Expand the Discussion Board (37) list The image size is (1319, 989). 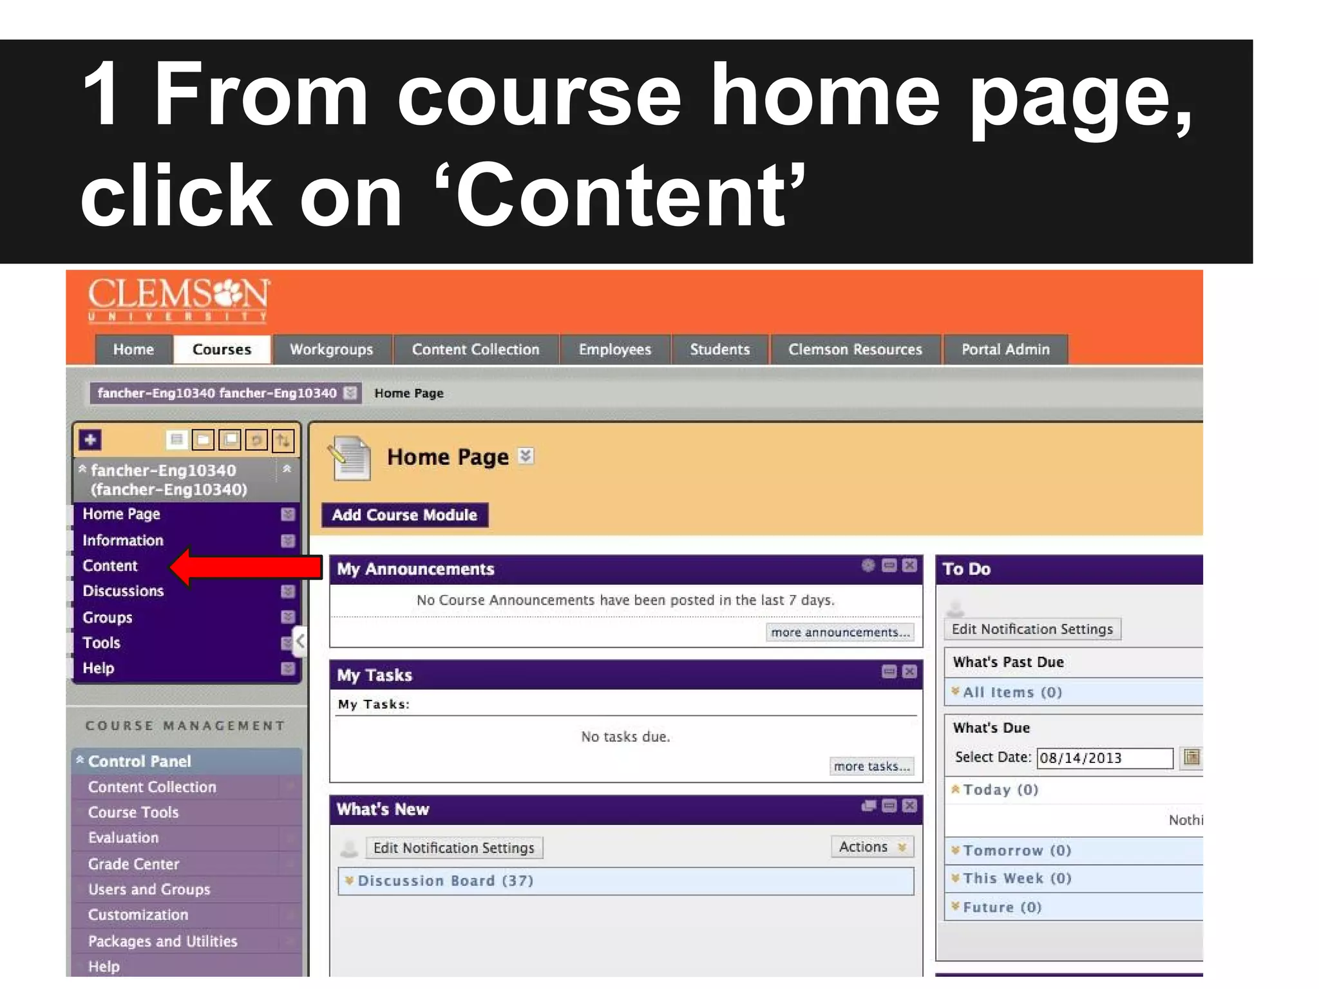pos(444,881)
